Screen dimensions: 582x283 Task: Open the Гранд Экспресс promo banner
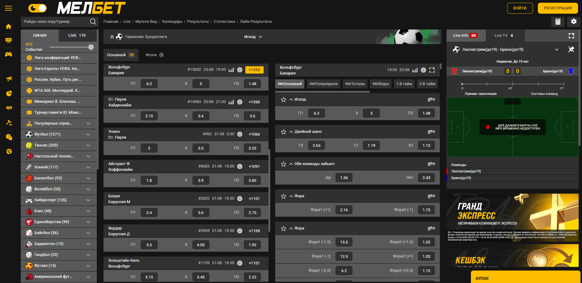click(x=513, y=218)
